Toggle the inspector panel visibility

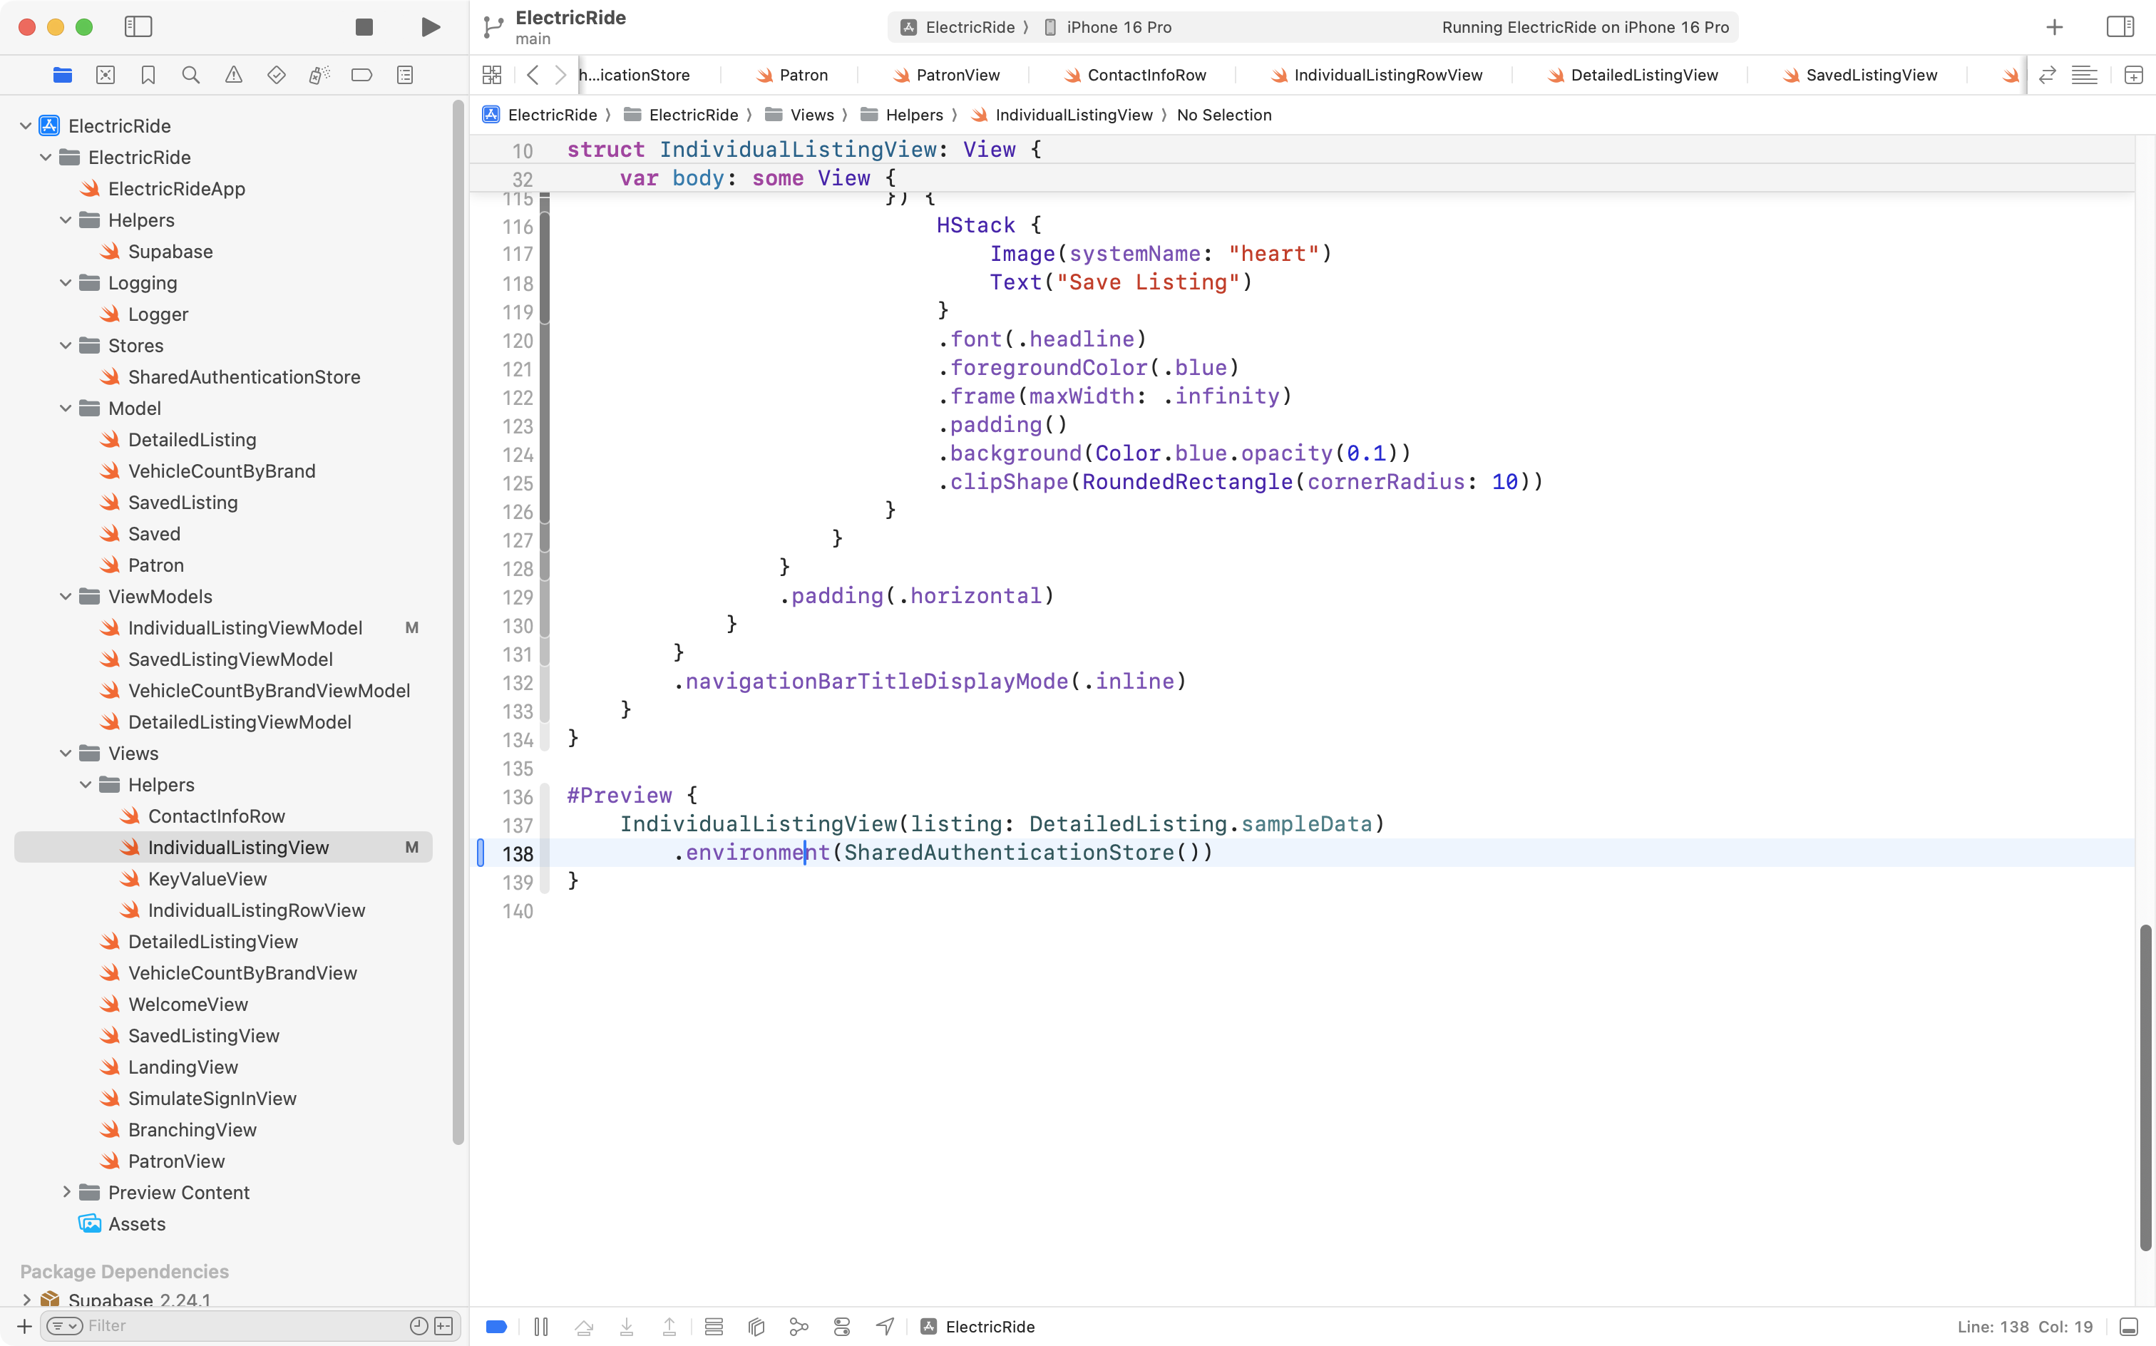click(2120, 26)
